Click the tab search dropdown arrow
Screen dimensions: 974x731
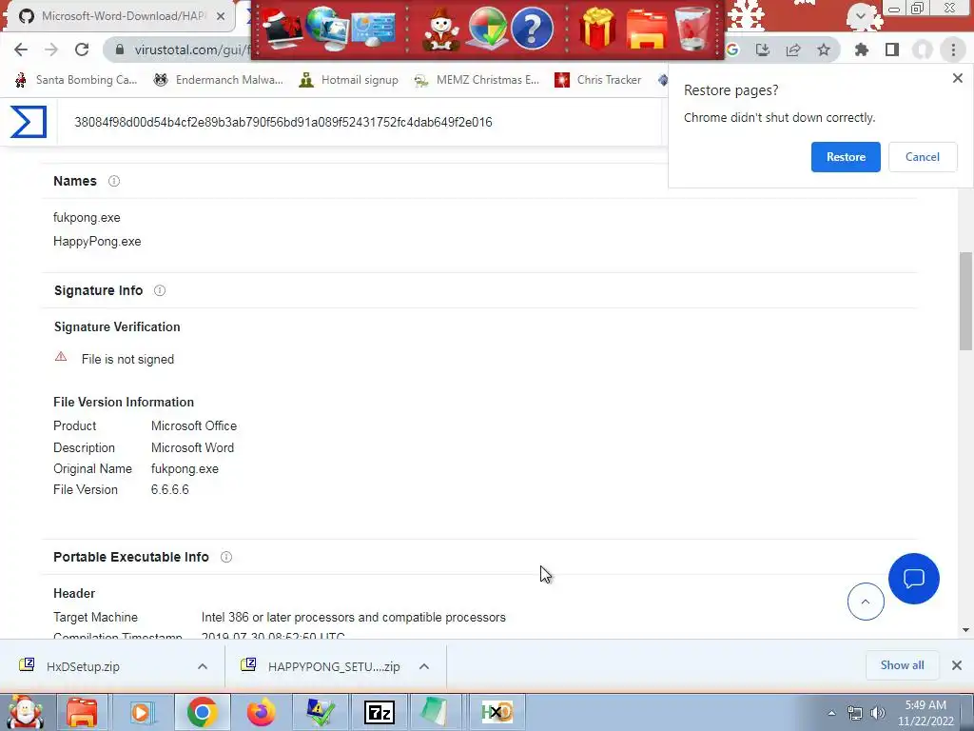[x=860, y=15]
